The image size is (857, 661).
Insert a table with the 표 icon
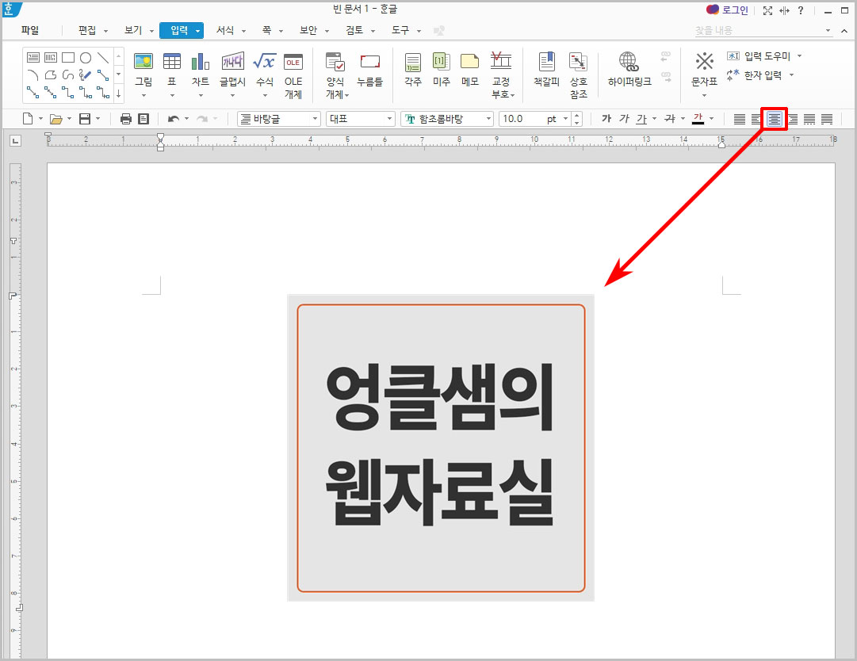[171, 63]
